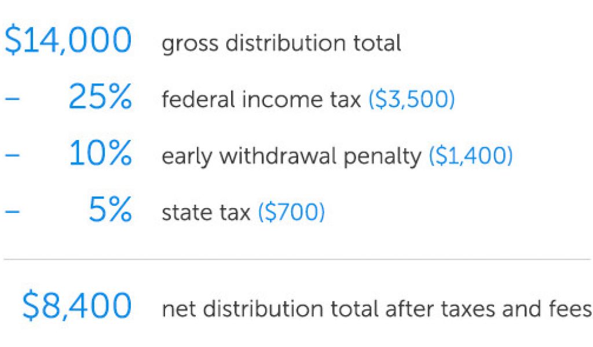Select the 10% penalty rate

[100, 156]
